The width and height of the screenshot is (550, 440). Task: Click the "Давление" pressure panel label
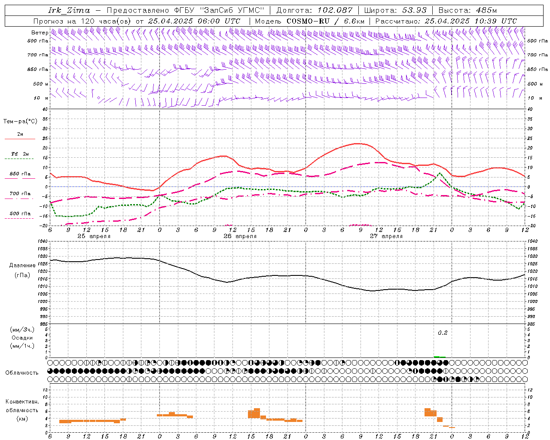[x=22, y=266]
